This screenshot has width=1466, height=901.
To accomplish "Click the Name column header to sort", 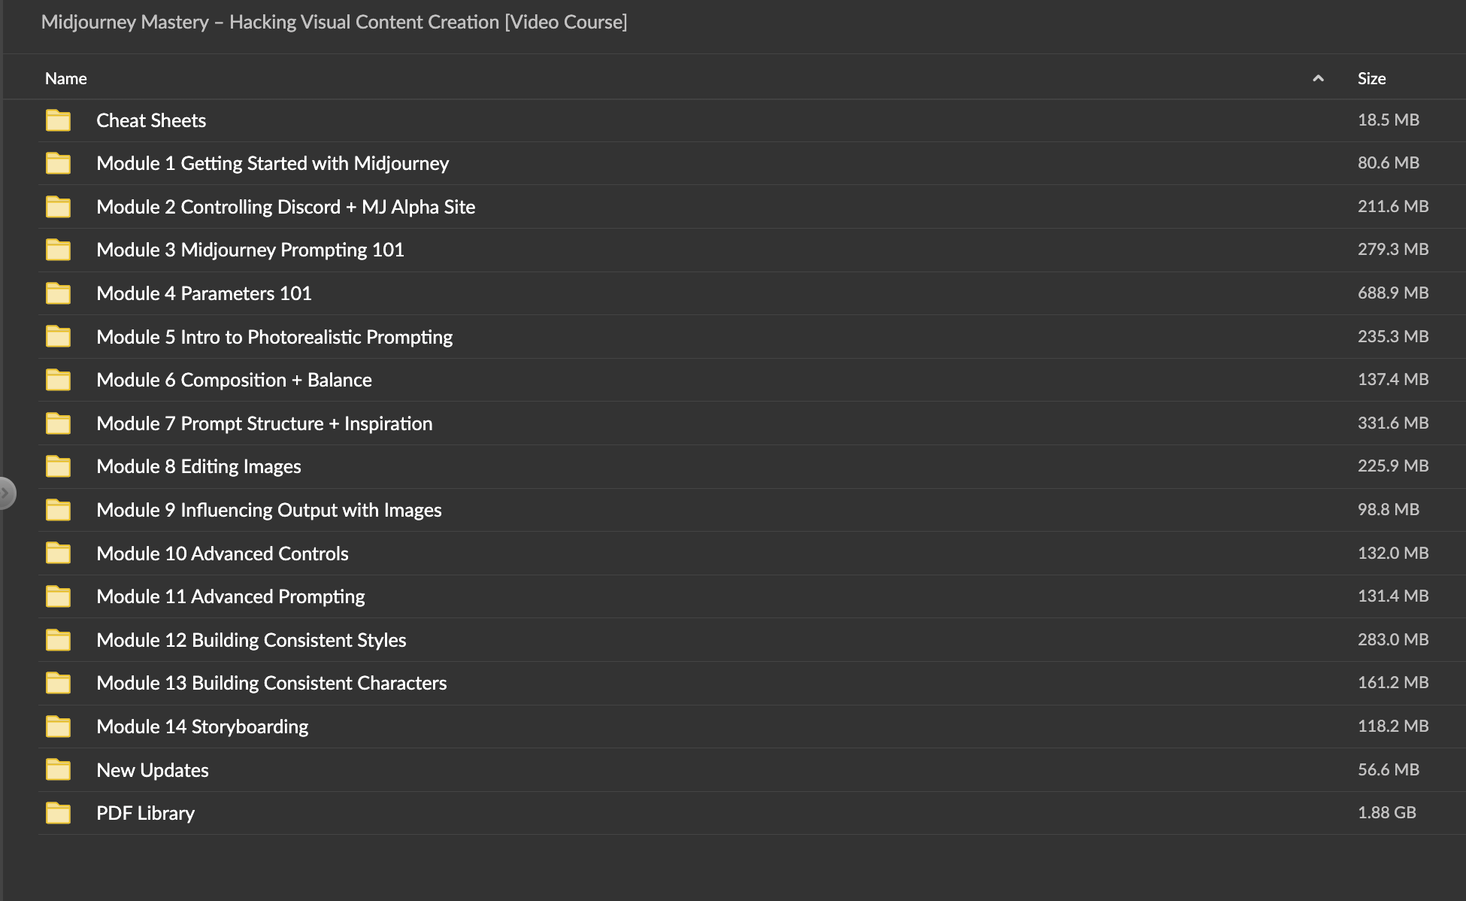I will pyautogui.click(x=65, y=77).
